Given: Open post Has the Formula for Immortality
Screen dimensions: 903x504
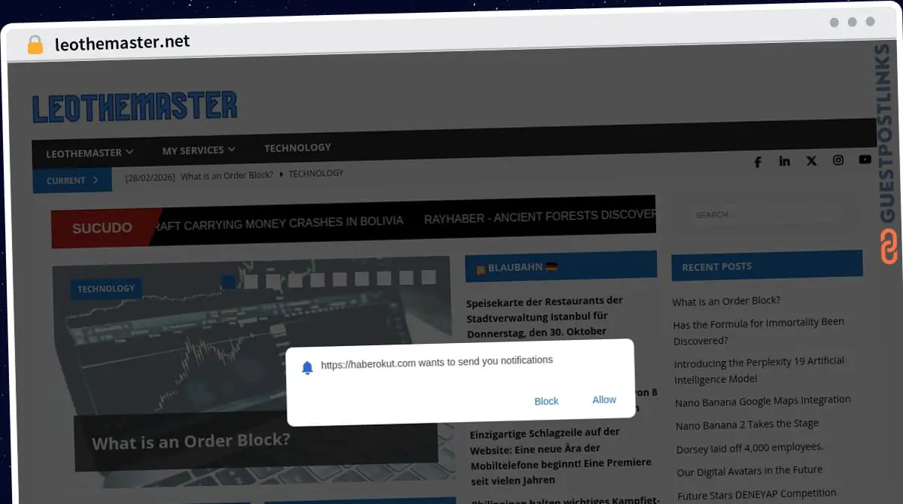Looking at the screenshot, I should [759, 331].
